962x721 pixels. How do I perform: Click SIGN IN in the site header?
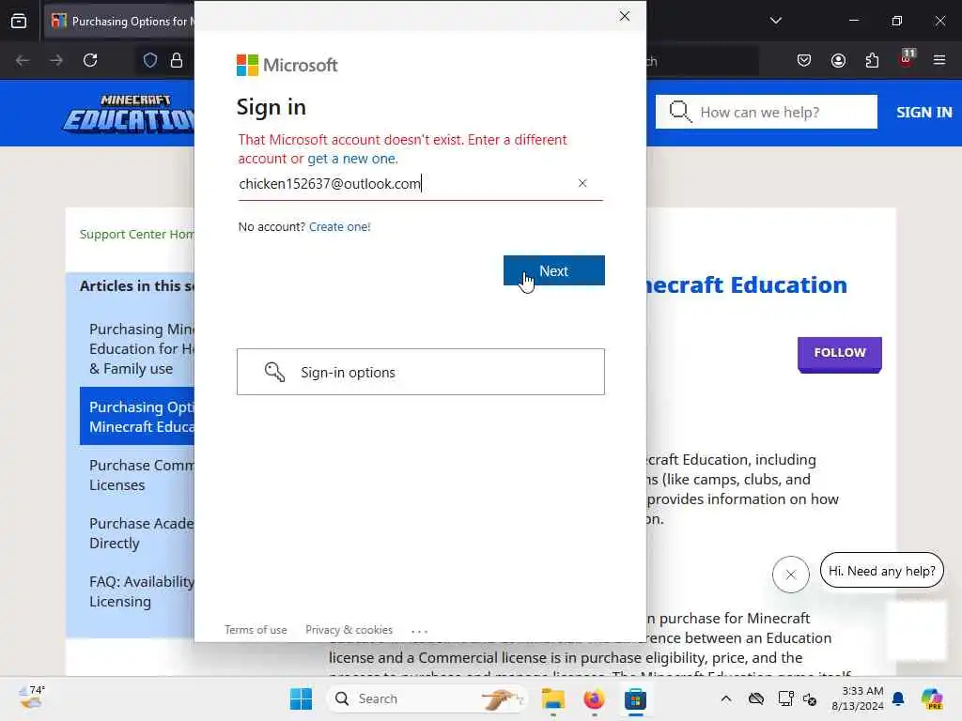924,113
